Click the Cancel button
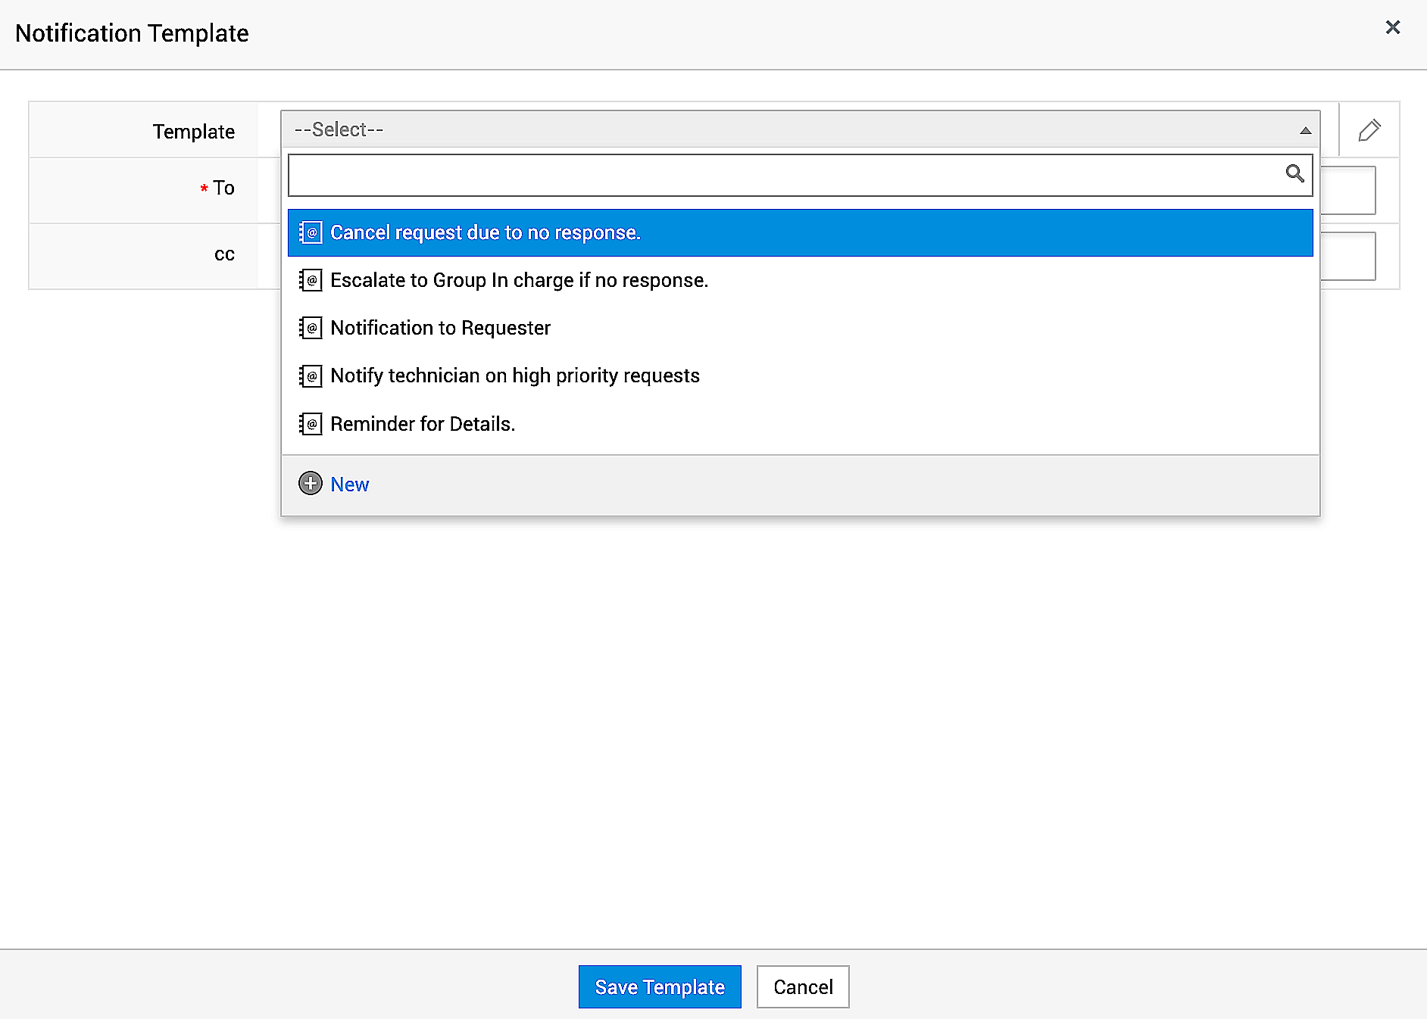1427x1019 pixels. (802, 986)
